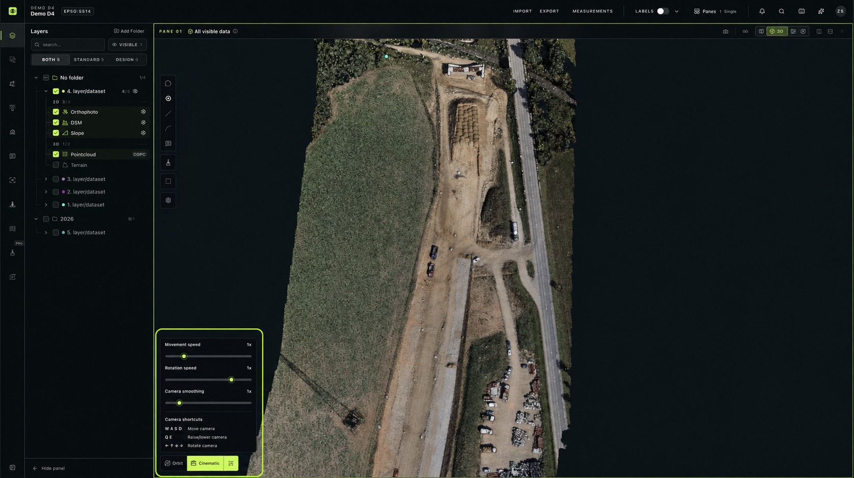Switch to the DESIGN layers tab
854x478 pixels.
click(x=127, y=60)
